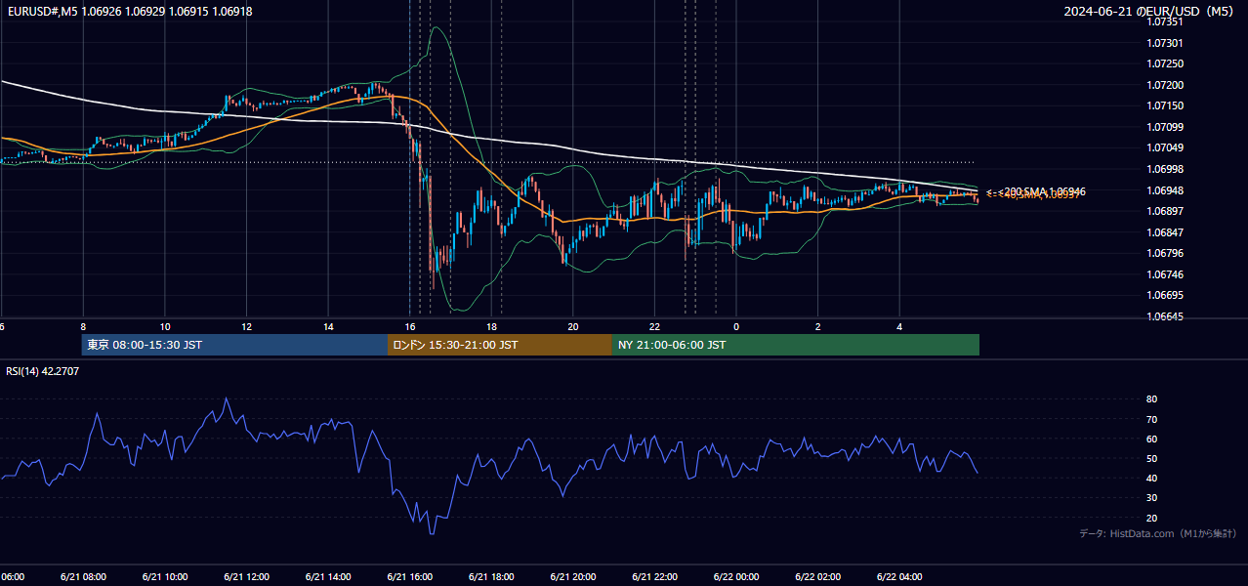Click hour tick 14 under the price chart
Screen dimensions: 1248x586
[328, 326]
